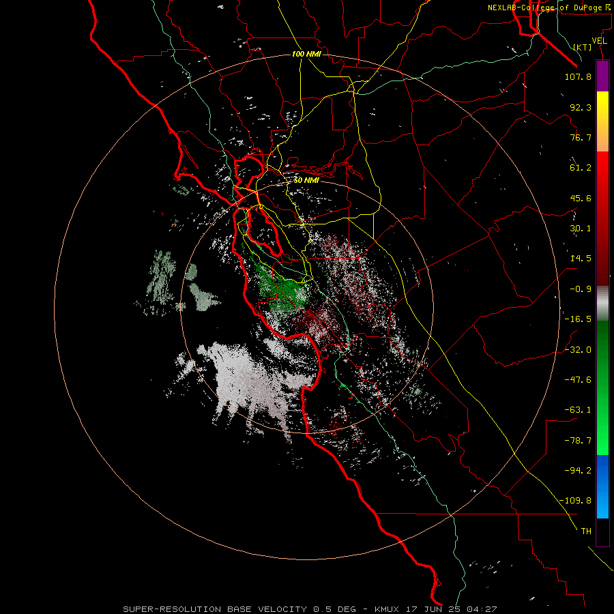Click the -47.6 velocity scale value
The image size is (614, 614).
(x=578, y=380)
